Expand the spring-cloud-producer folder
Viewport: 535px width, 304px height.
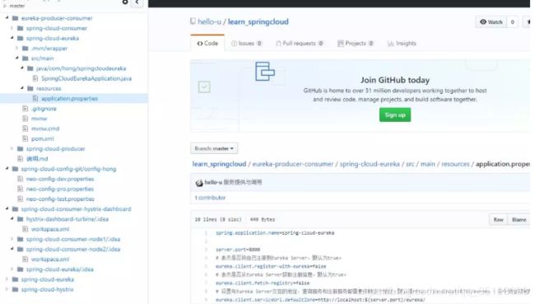12,148
